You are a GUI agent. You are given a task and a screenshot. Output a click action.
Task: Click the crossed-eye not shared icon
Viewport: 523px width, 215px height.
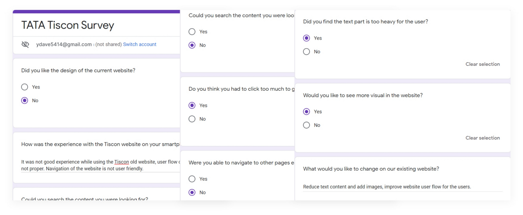point(25,44)
